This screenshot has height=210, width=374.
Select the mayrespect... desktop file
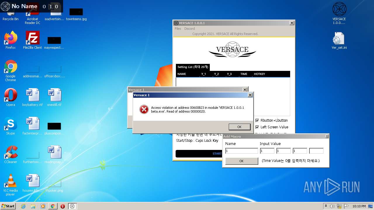pyautogui.click(x=54, y=43)
